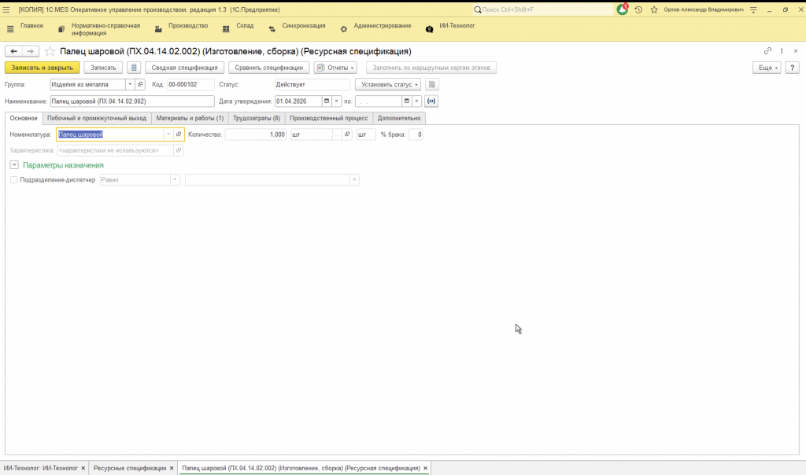Open the Номенклатура linked item icon

[179, 134]
